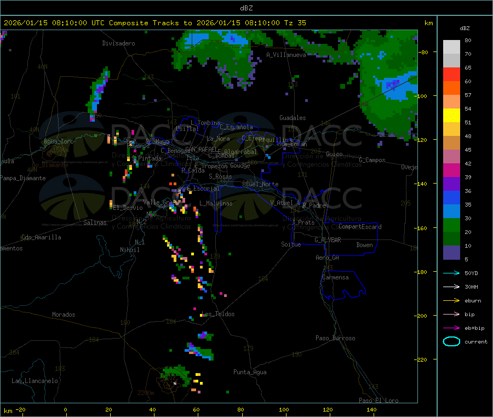This screenshot has height=417, width=493.
Task: Click the Lag.Llancanelo map label
Action: [35, 381]
